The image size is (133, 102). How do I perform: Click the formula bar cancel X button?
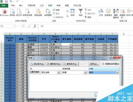23,26
